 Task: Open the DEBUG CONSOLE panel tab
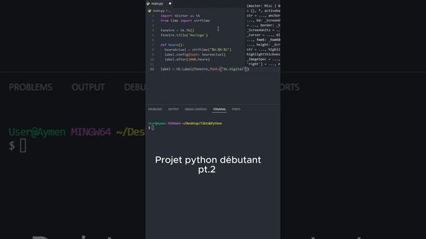click(196, 109)
